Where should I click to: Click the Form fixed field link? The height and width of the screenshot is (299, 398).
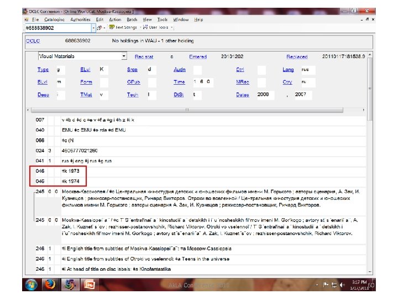click(x=86, y=82)
